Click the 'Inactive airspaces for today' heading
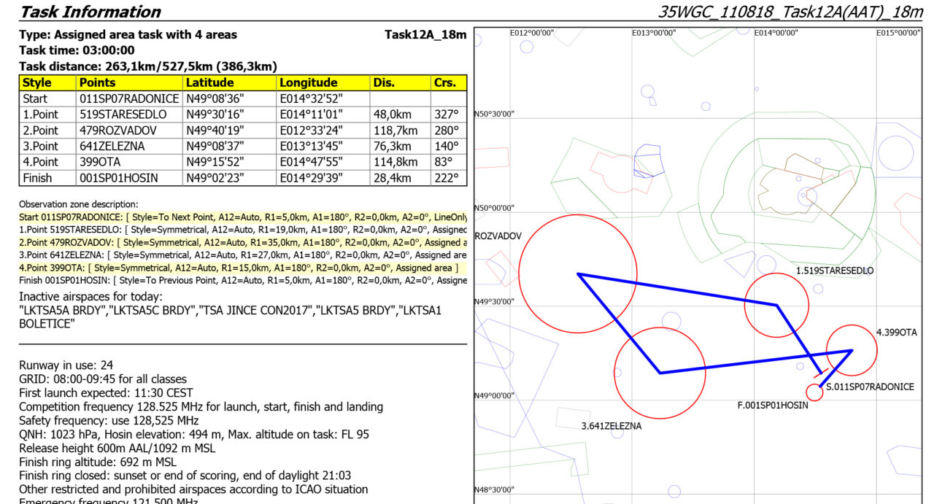This screenshot has width=945, height=504. point(90,296)
